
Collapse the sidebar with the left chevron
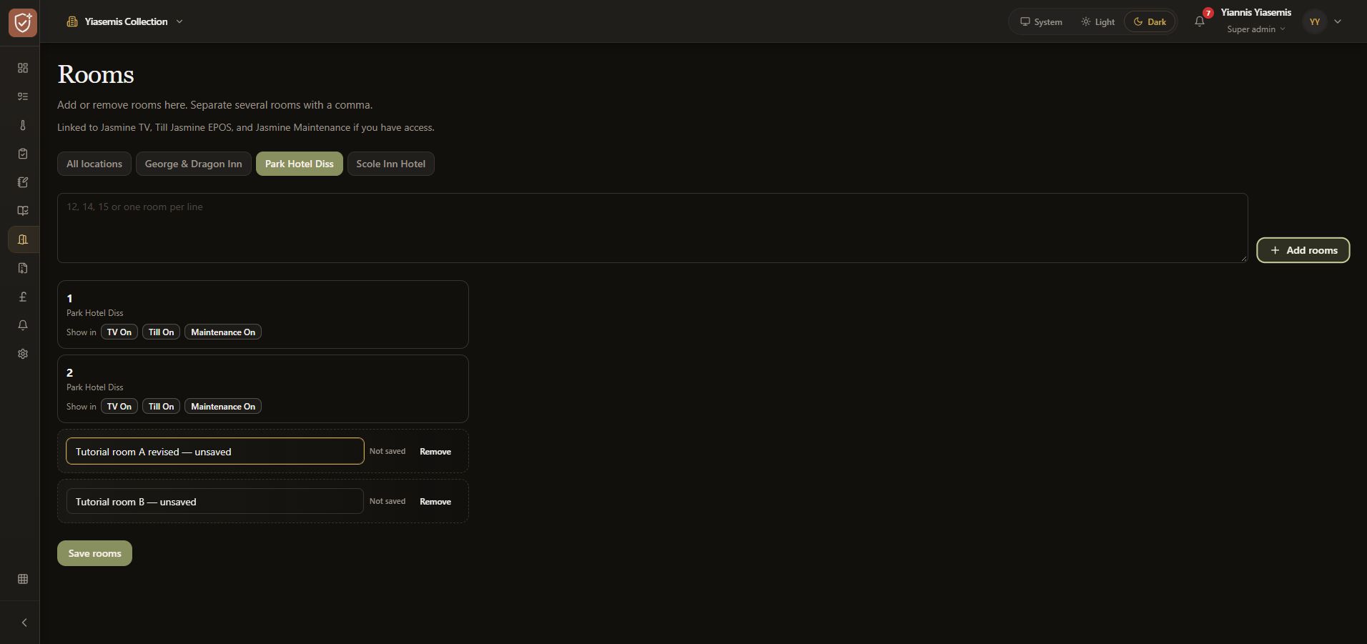(x=24, y=623)
